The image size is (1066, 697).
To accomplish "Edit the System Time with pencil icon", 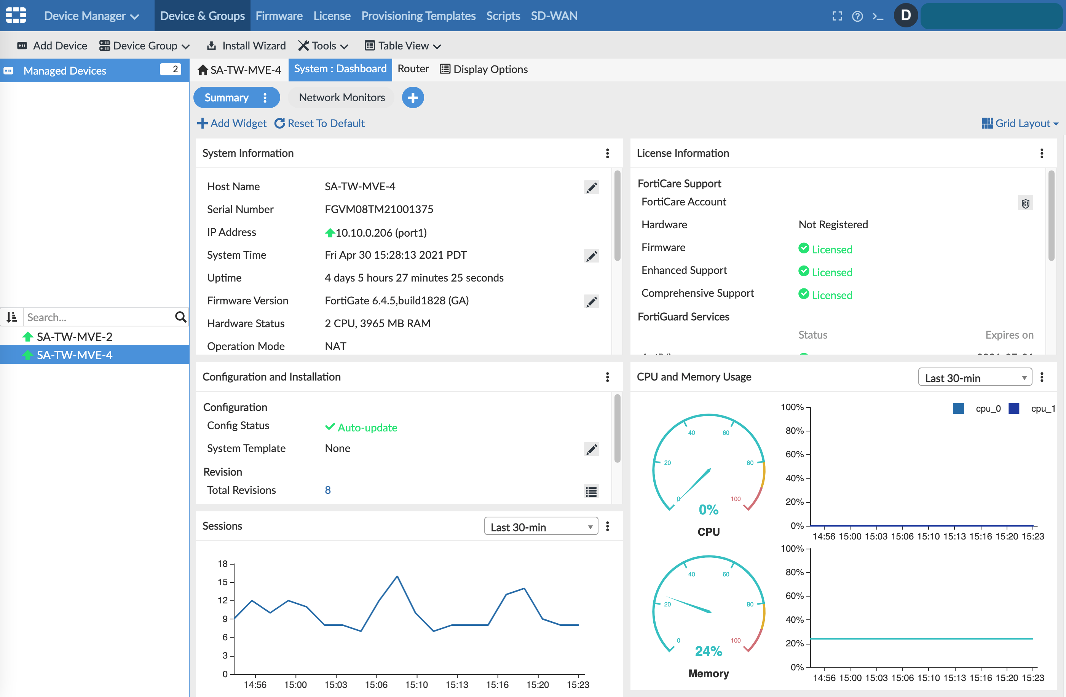I will [x=592, y=256].
